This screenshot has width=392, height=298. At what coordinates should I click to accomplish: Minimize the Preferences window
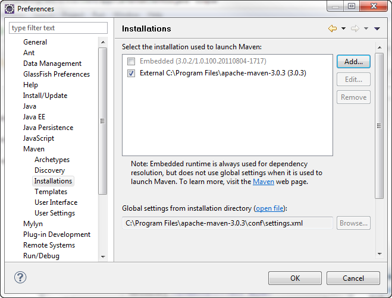point(335,6)
